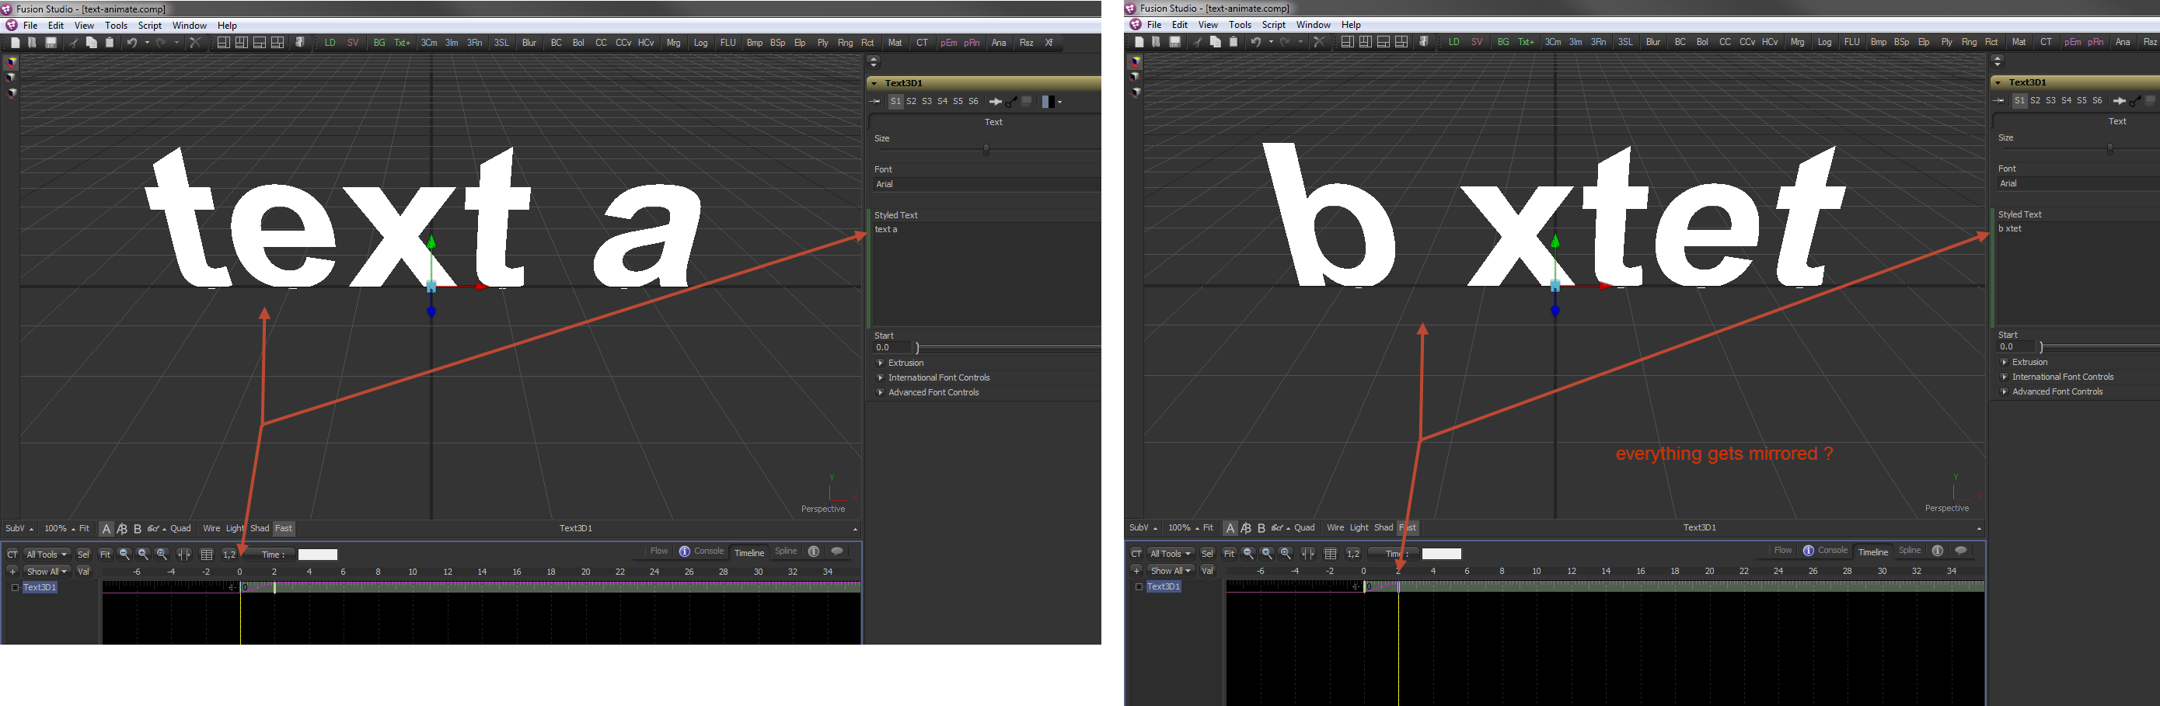
Task: Click first layout icon in left window toolbar
Action: [223, 43]
